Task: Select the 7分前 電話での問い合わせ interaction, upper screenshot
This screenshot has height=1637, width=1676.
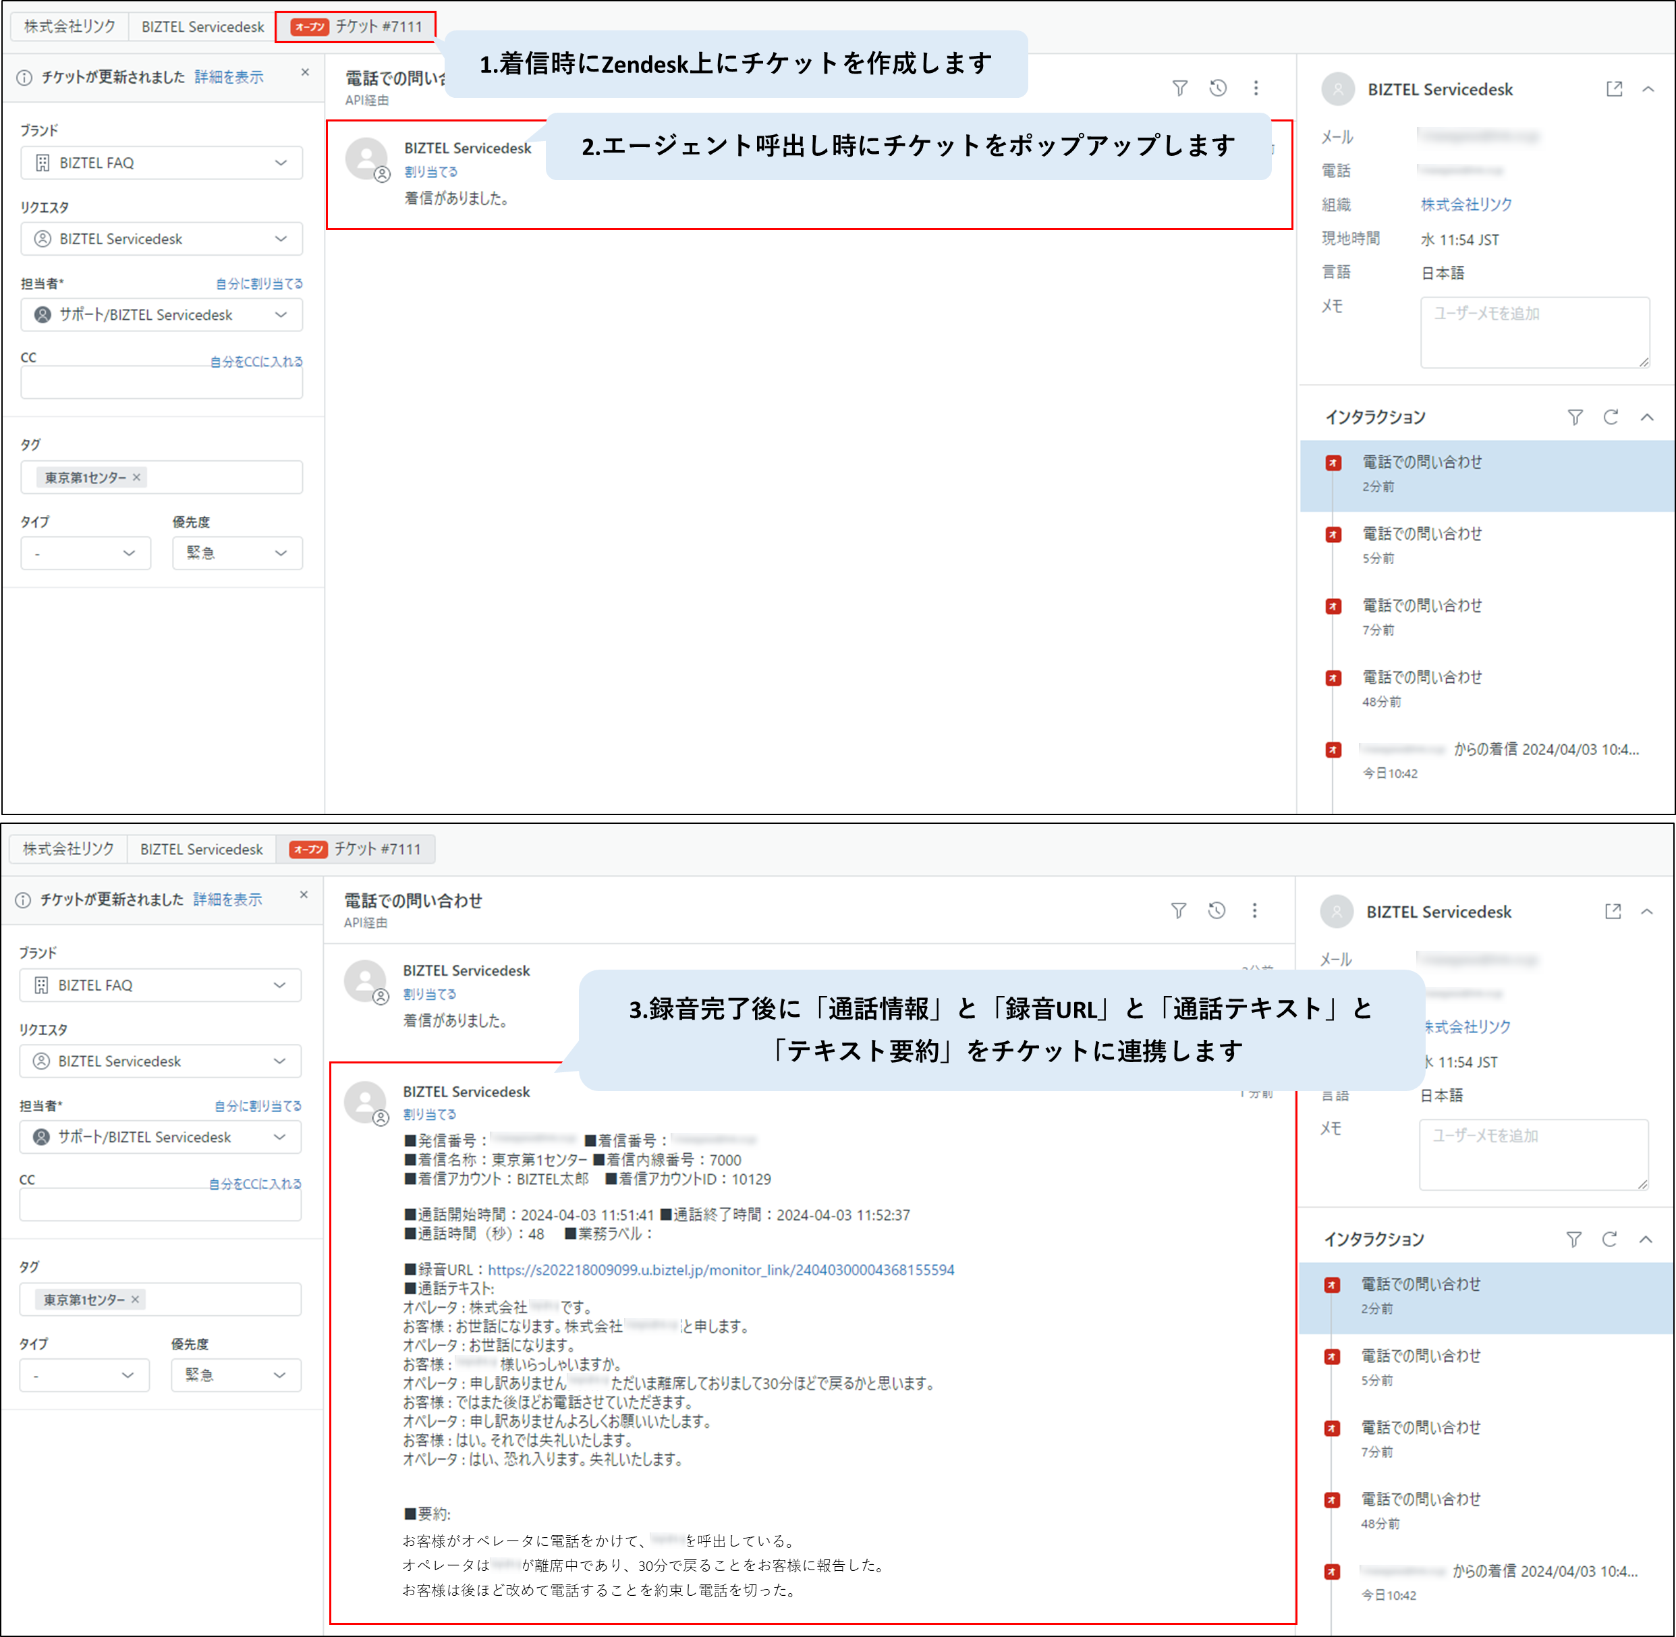Action: coord(1487,617)
